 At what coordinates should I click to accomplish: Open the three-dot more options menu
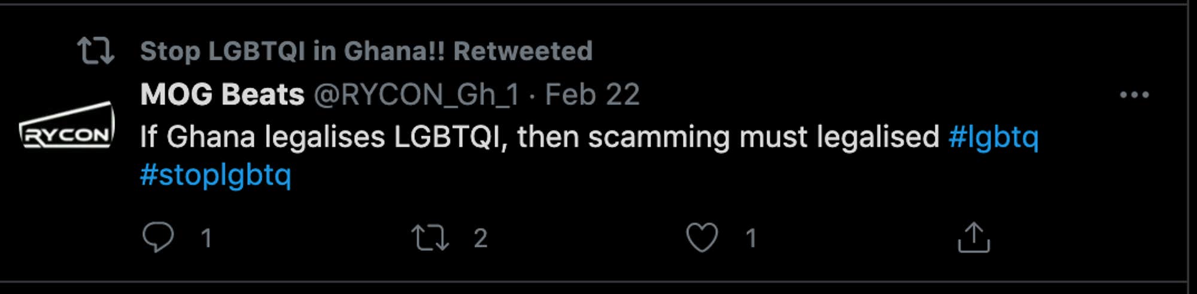pyautogui.click(x=1134, y=94)
